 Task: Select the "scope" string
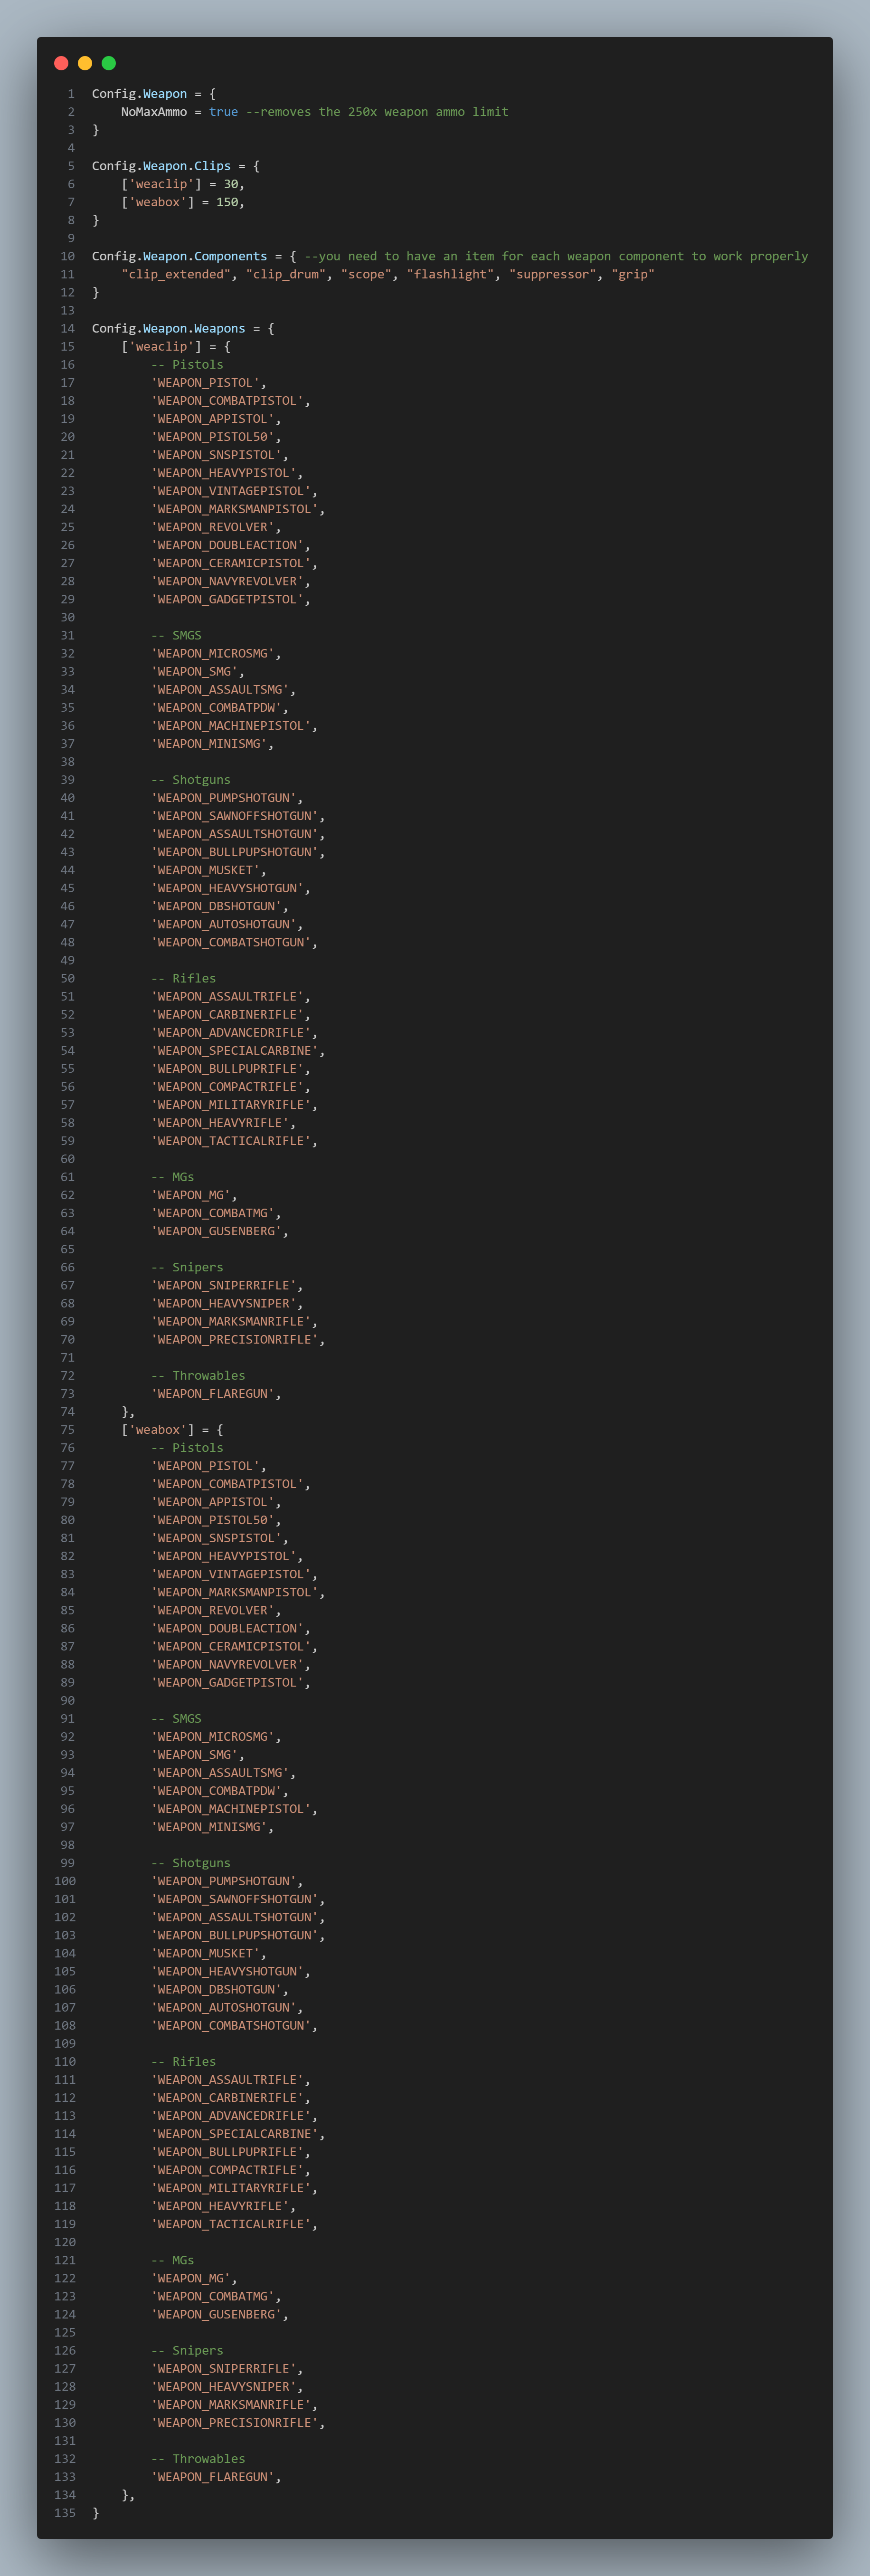(x=366, y=274)
